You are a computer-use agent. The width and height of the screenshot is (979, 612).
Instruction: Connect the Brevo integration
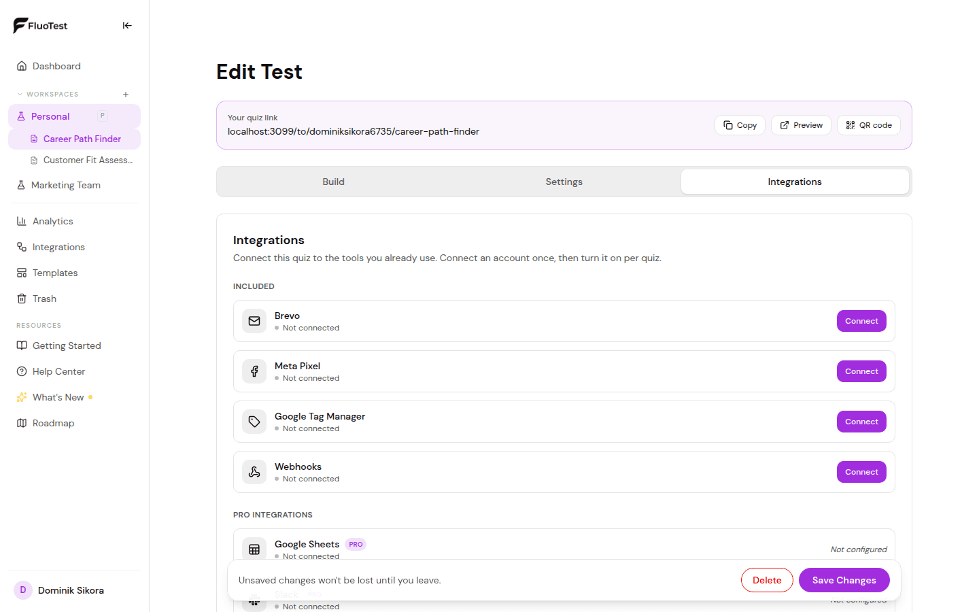pos(861,321)
